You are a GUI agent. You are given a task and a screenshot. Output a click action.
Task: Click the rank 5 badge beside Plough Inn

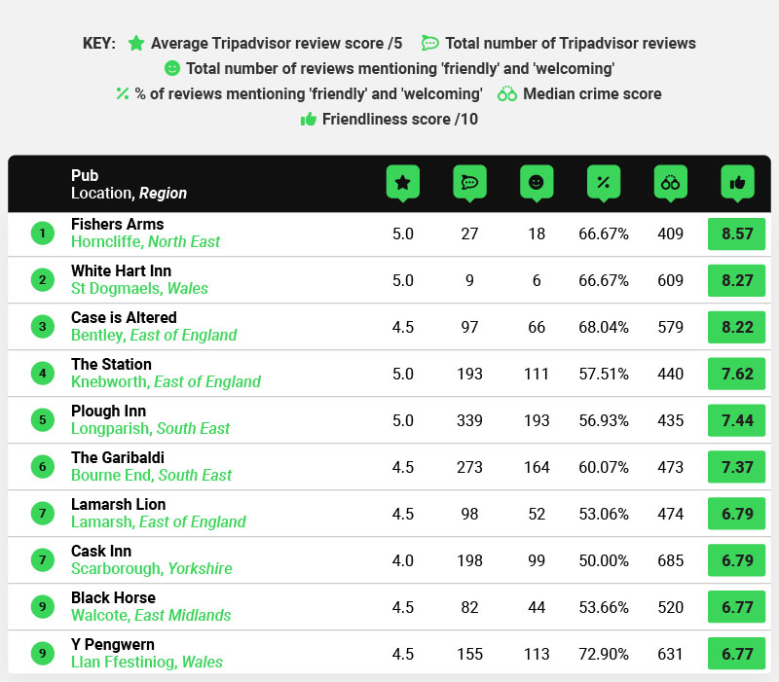pyautogui.click(x=42, y=420)
